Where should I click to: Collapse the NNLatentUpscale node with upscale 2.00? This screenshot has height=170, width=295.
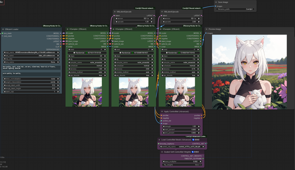[x=162, y=12]
